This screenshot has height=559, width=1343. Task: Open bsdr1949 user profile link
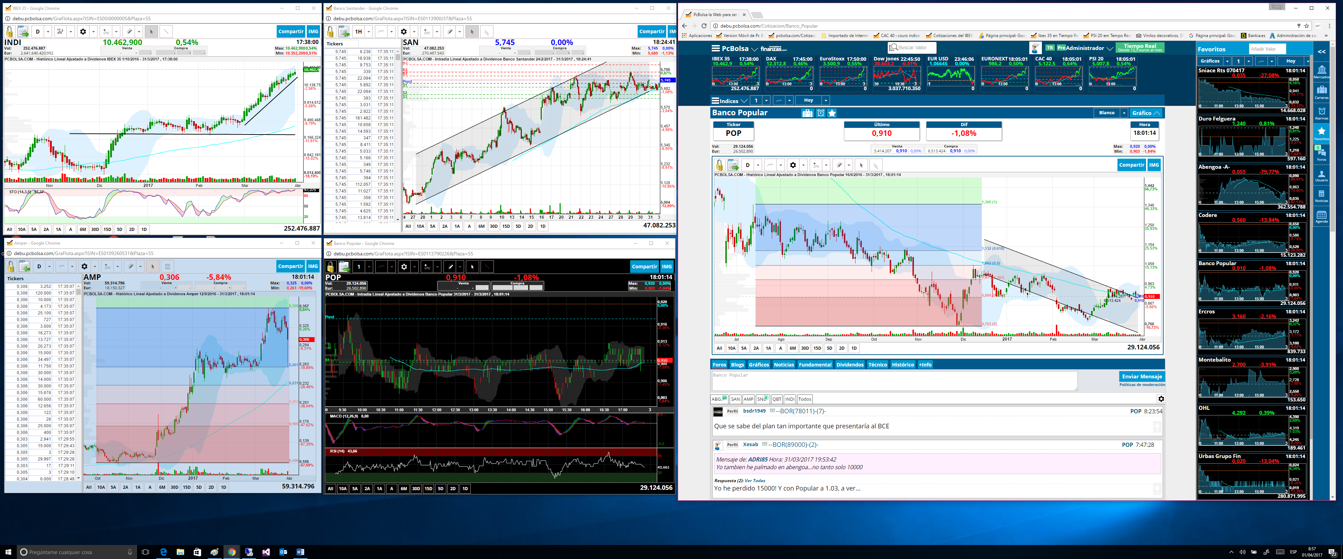coord(754,411)
